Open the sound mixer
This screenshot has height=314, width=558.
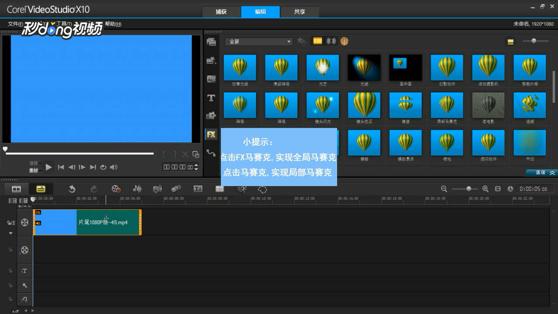pyautogui.click(x=137, y=189)
